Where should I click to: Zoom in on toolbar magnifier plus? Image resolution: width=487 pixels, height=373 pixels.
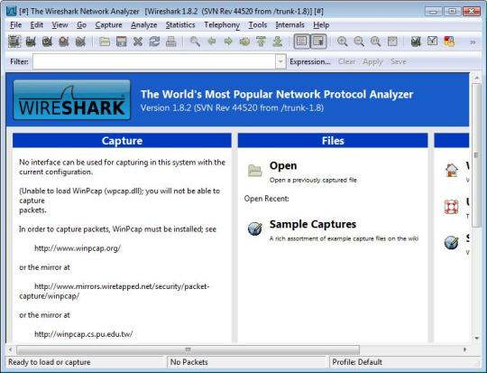[x=343, y=42]
